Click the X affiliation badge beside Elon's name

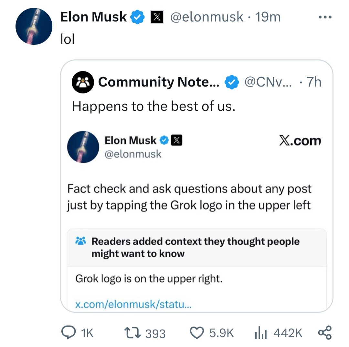coord(157,17)
